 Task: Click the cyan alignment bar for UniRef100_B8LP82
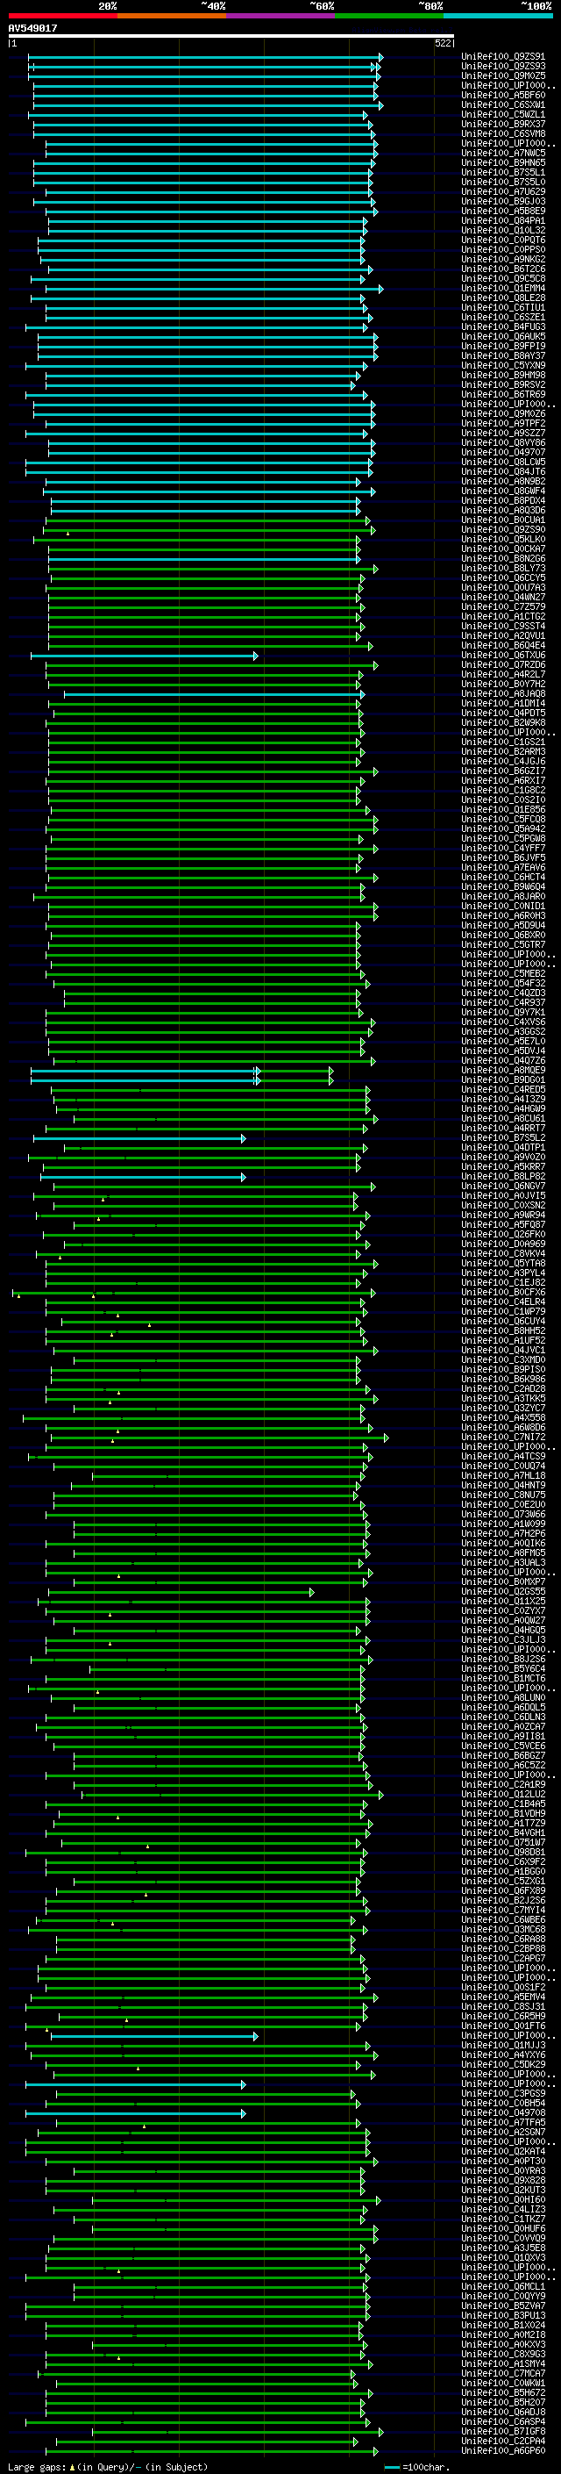[143, 1179]
